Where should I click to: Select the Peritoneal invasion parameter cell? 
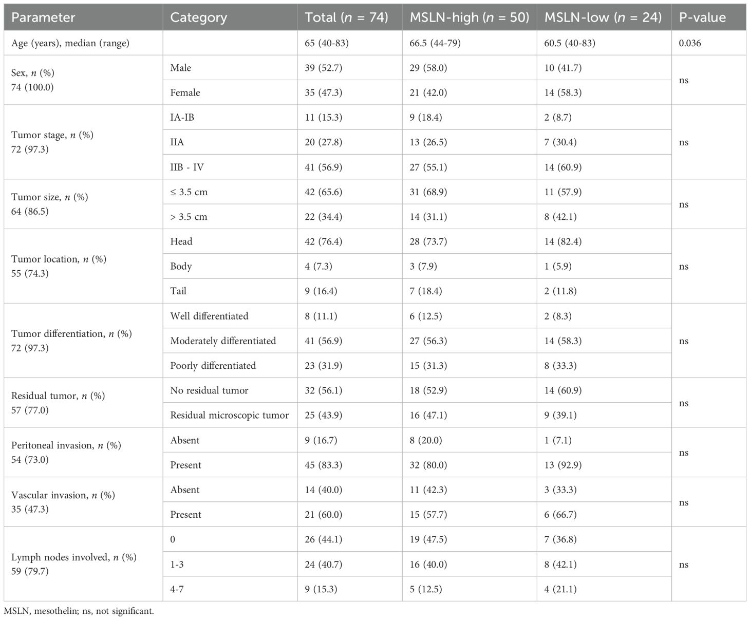66,452
